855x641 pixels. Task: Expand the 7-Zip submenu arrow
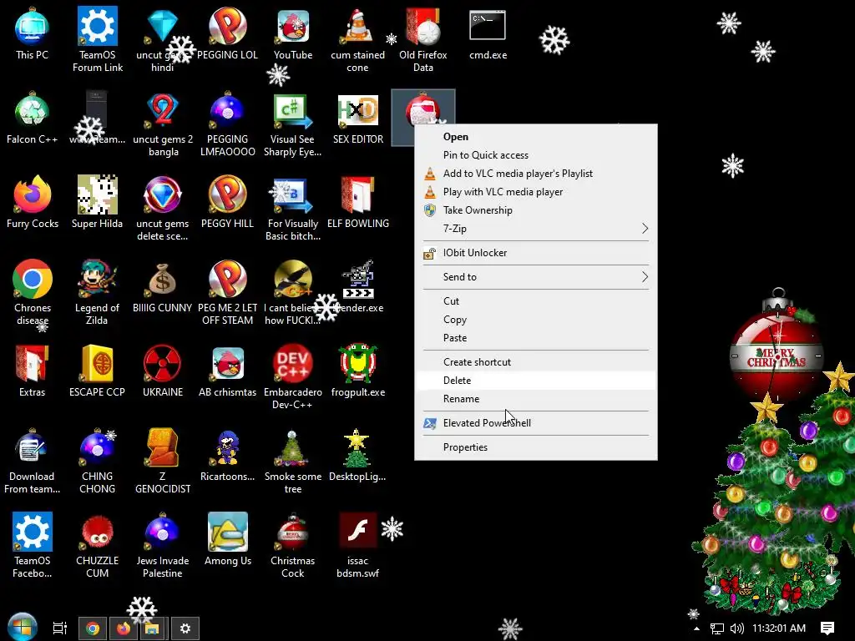tap(645, 229)
